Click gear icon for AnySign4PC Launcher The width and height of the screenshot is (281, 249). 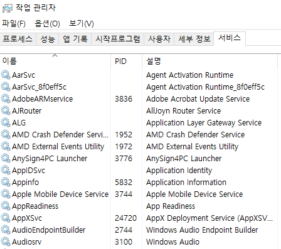click(x=6, y=158)
